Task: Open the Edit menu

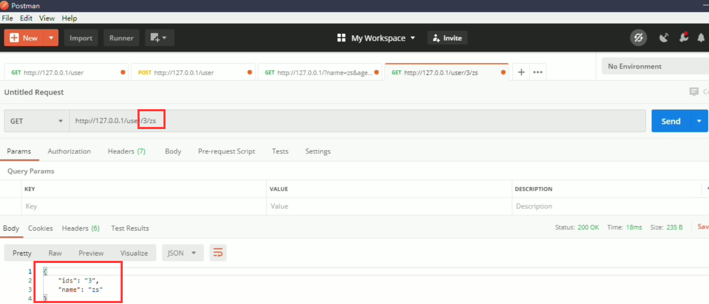Action: [26, 18]
